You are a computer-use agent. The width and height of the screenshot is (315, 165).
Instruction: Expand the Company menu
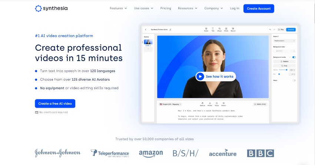coord(213,8)
